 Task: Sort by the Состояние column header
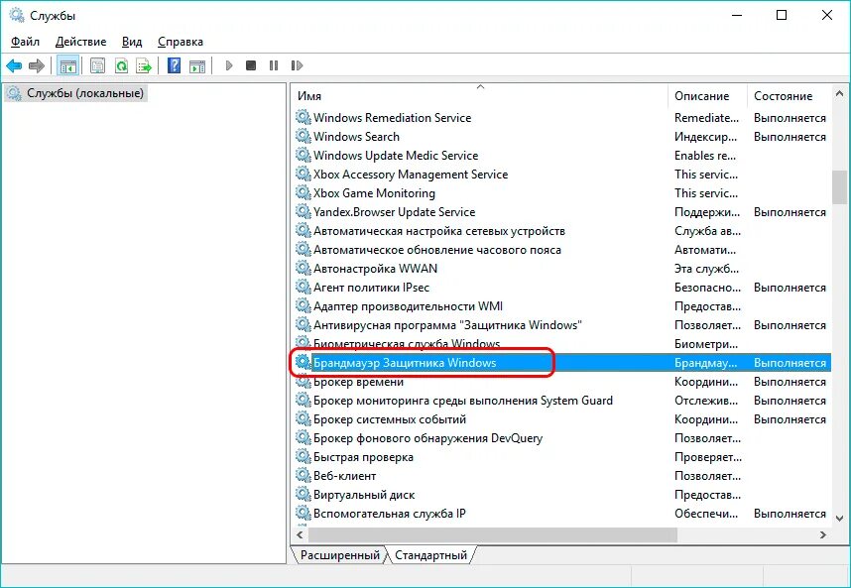coord(790,96)
